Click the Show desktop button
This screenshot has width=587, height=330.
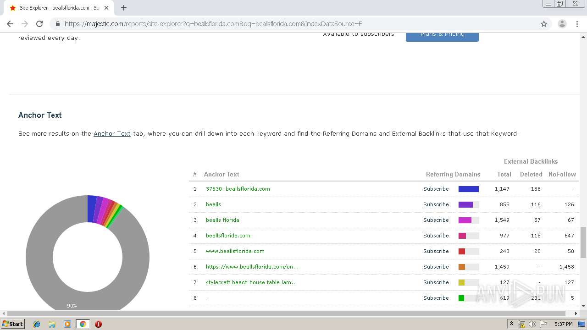[x=582, y=324]
